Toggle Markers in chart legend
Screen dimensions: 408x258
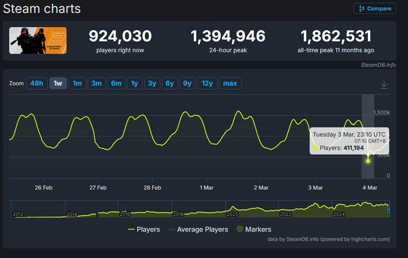click(253, 229)
